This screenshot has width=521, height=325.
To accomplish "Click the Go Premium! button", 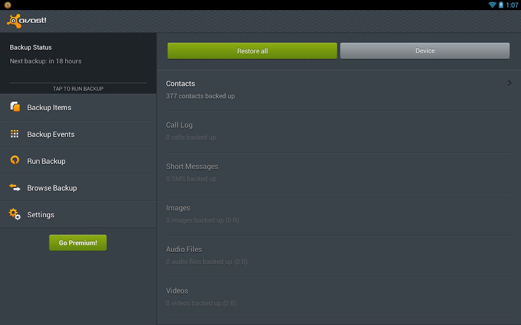I will click(78, 243).
